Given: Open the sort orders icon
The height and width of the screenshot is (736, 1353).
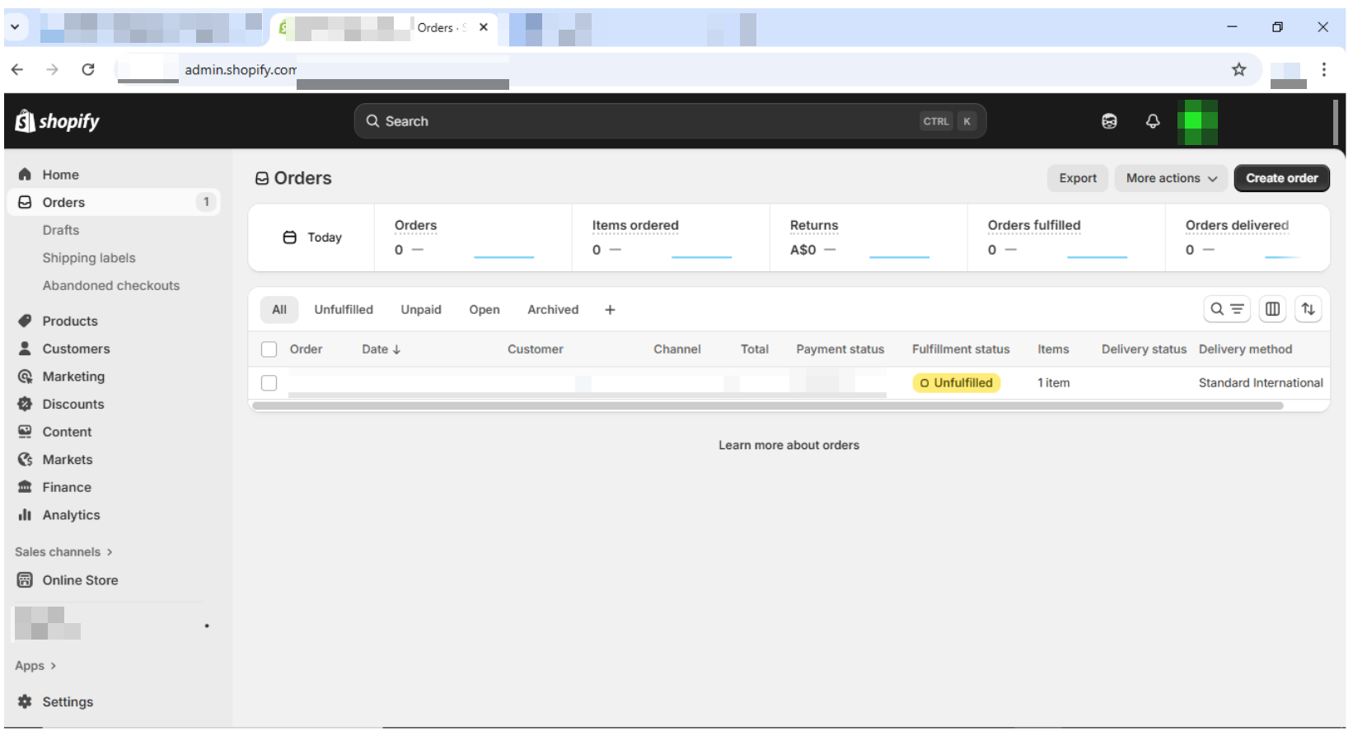Looking at the screenshot, I should pos(1308,309).
